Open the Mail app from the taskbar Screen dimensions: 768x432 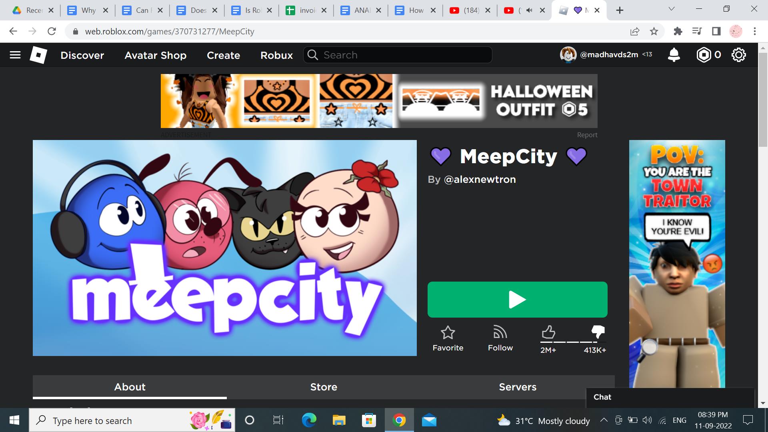coord(429,420)
